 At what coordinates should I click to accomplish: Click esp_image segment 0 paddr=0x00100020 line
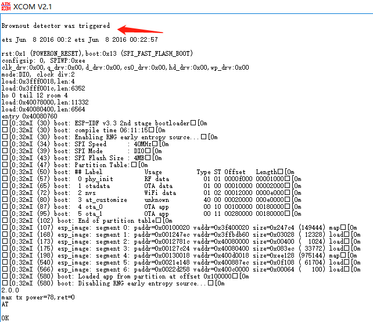180,228
